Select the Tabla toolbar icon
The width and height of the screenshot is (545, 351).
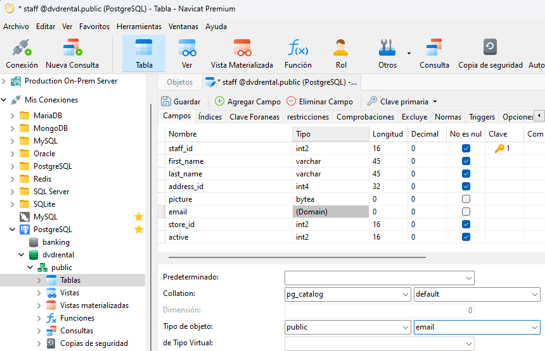coord(144,48)
